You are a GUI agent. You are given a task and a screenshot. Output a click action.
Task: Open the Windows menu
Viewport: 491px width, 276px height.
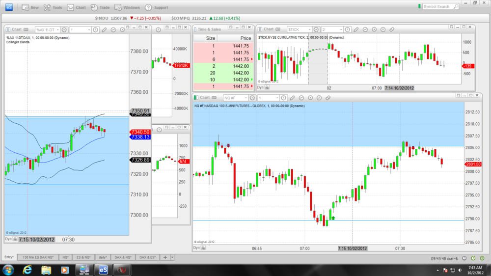127,7
